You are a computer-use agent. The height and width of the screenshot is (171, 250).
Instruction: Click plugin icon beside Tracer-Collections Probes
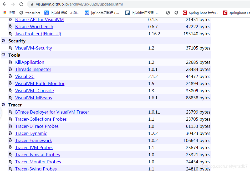(11, 119)
